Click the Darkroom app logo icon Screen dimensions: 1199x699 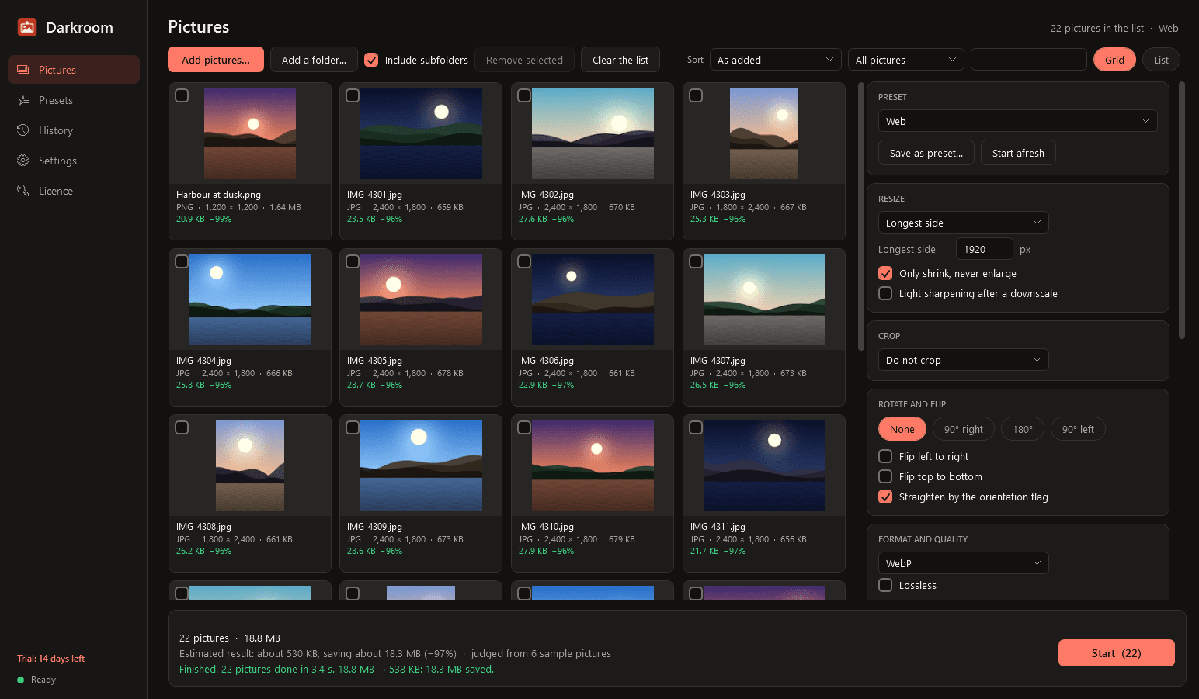[27, 27]
